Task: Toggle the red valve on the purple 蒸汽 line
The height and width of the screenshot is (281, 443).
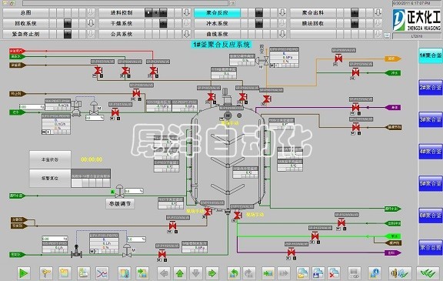Action: 355,108
